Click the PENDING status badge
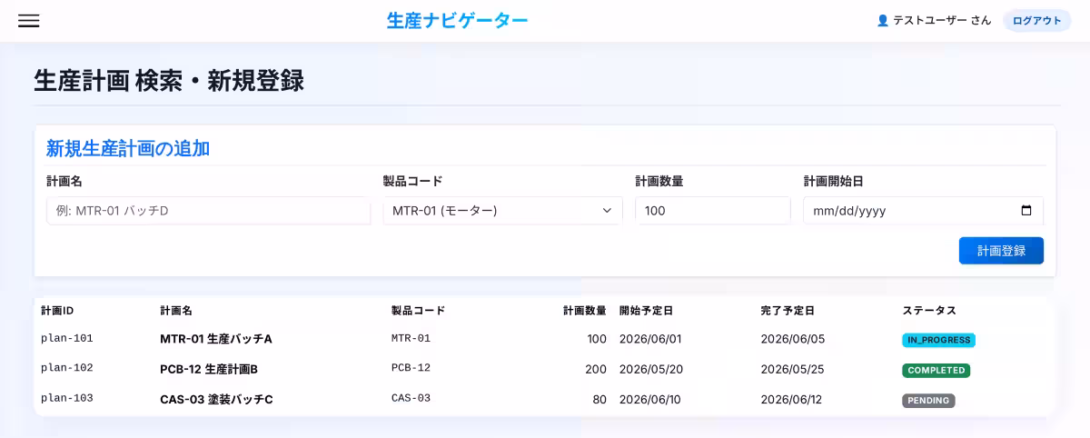Screen dimensions: 1090x438 928,400
